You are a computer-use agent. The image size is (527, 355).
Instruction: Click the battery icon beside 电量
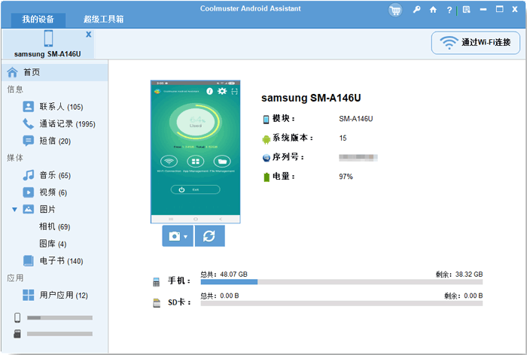[x=267, y=177]
